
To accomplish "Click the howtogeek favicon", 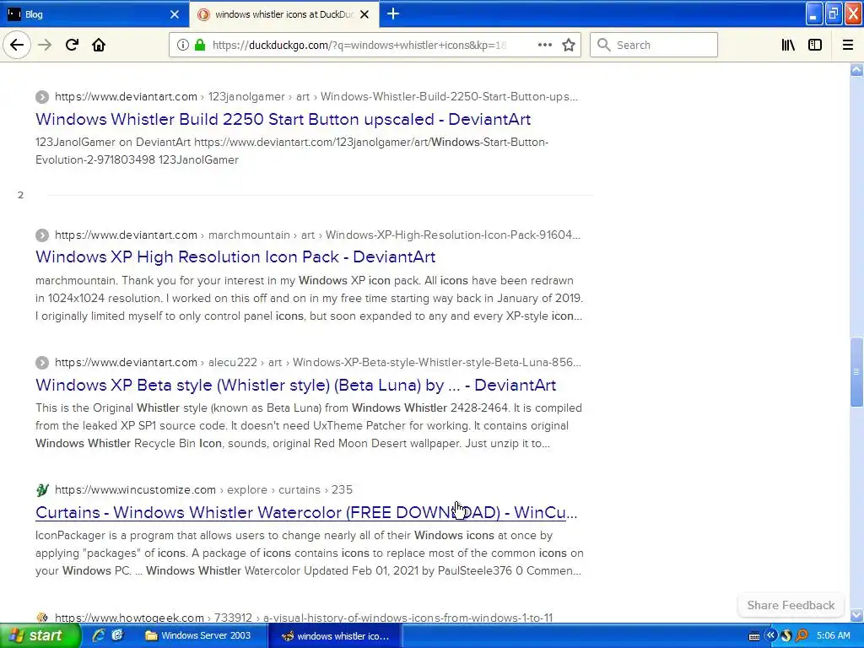I will click(x=42, y=618).
